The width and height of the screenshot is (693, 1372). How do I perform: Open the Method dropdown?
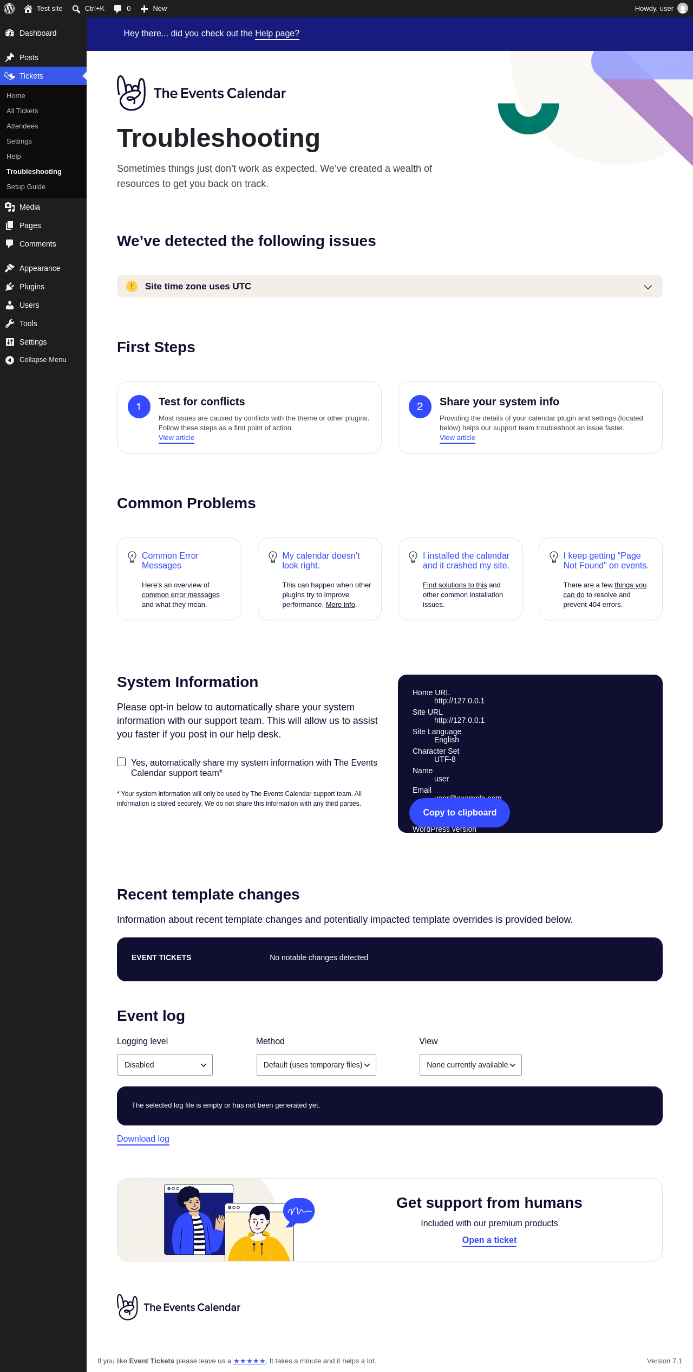[316, 1065]
